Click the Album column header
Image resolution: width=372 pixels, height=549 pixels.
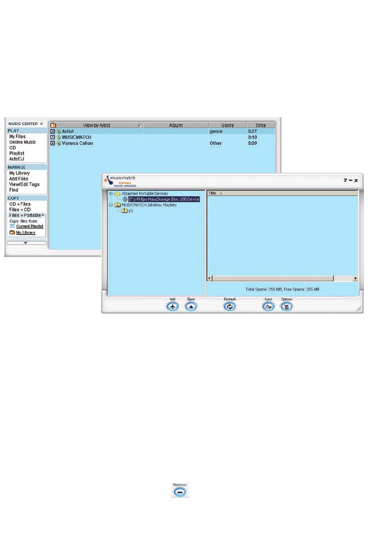click(x=176, y=125)
